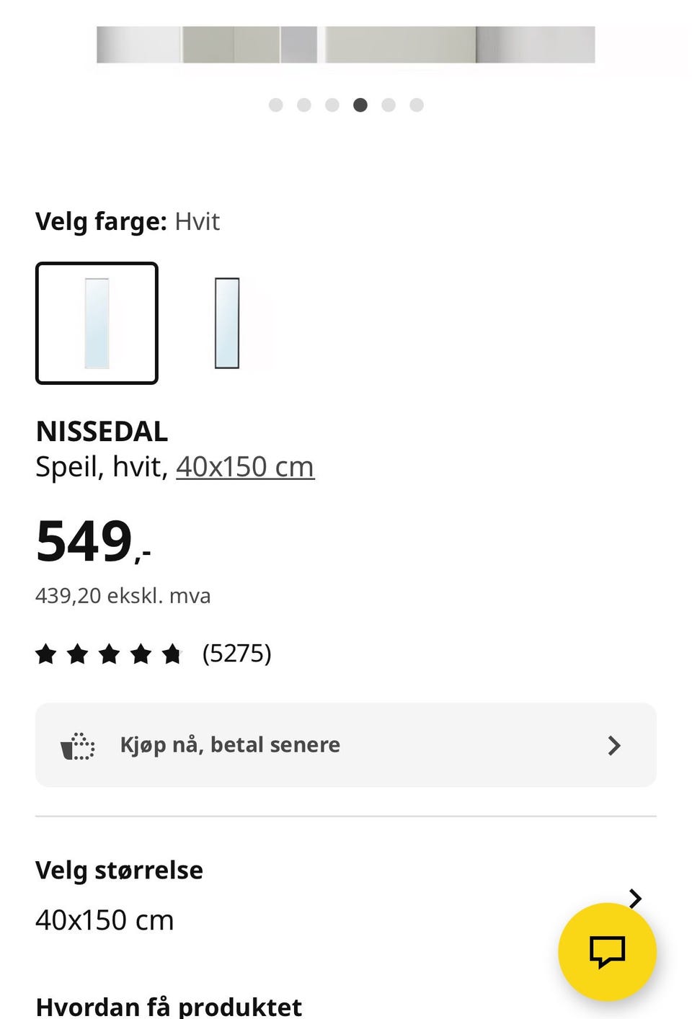Go to third image carousel dot
Screen dimensions: 692x1019
(332, 105)
